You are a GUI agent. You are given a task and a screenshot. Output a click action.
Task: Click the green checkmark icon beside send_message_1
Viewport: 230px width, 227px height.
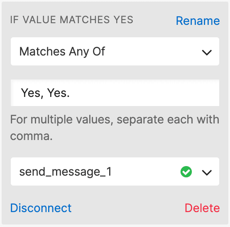click(x=186, y=171)
